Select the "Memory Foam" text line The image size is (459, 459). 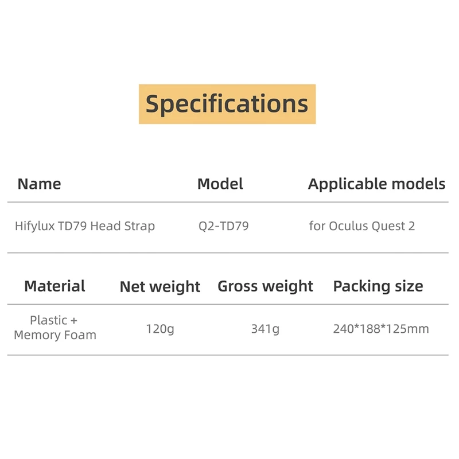pyautogui.click(x=55, y=335)
